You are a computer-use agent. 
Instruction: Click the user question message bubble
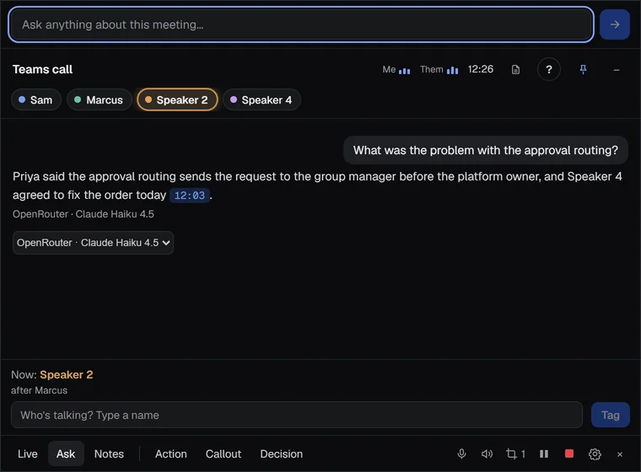click(x=485, y=150)
